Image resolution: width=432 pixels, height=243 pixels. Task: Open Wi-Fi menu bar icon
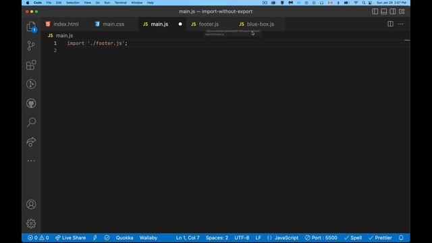tap(356, 3)
